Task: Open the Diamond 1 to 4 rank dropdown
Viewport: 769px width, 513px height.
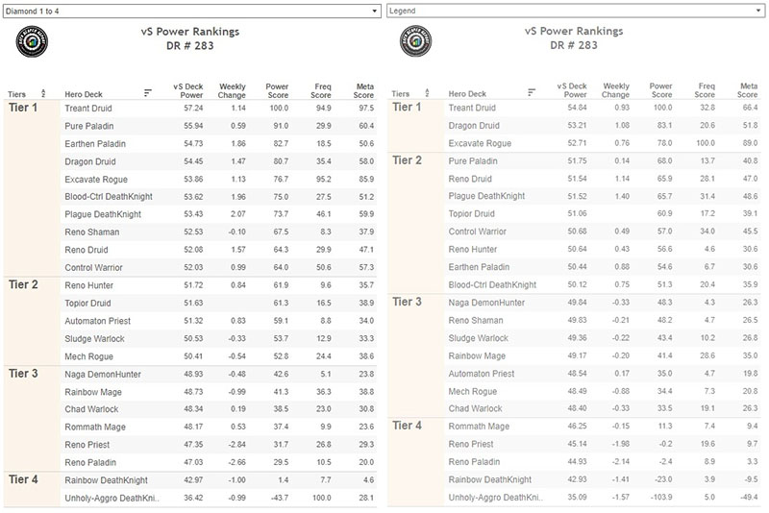Action: point(191,11)
